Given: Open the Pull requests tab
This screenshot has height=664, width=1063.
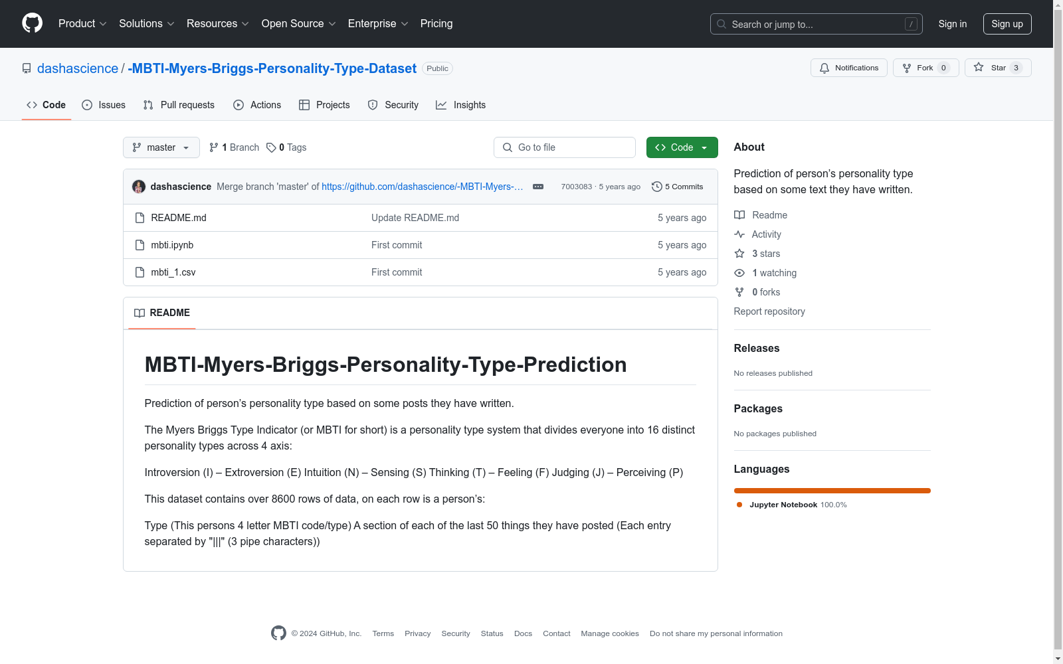Looking at the screenshot, I should 179,105.
